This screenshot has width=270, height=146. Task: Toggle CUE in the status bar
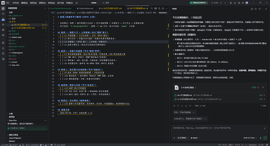tap(261, 145)
